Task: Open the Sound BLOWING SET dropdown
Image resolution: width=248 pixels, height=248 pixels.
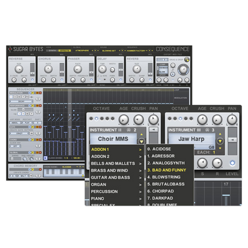Action: tap(122, 51)
